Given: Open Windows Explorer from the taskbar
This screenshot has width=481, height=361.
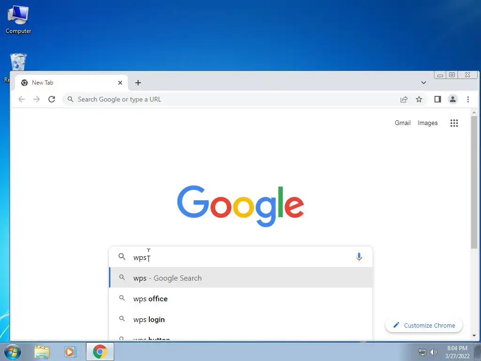Looking at the screenshot, I should click(x=42, y=352).
